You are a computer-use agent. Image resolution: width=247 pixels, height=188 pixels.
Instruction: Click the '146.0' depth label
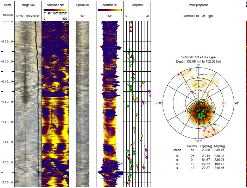(7, 182)
